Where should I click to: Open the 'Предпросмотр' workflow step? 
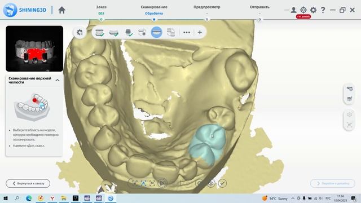click(207, 7)
